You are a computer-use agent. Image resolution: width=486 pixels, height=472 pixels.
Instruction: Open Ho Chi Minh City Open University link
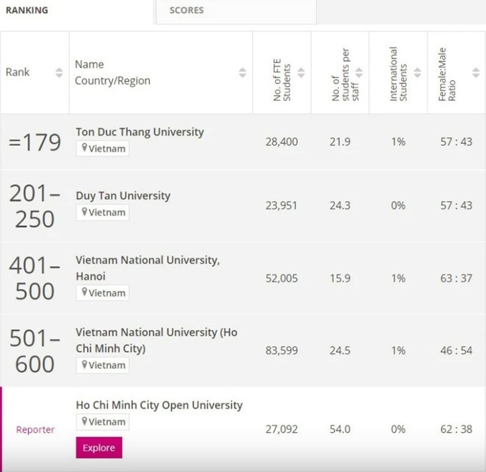click(x=159, y=405)
